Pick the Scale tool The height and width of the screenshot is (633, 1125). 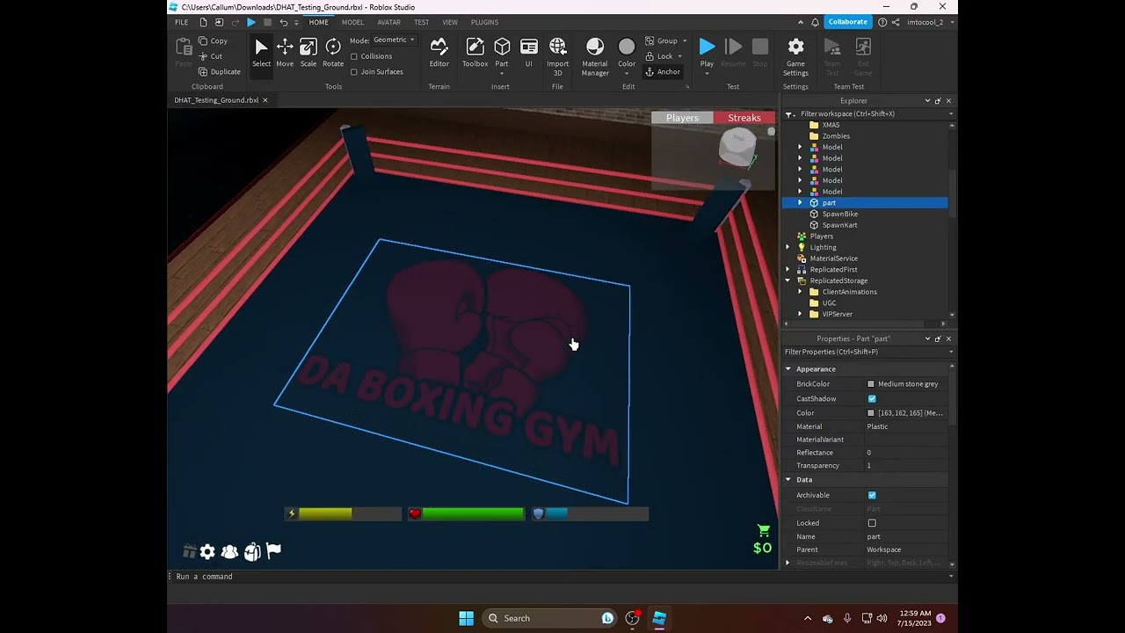[308, 53]
